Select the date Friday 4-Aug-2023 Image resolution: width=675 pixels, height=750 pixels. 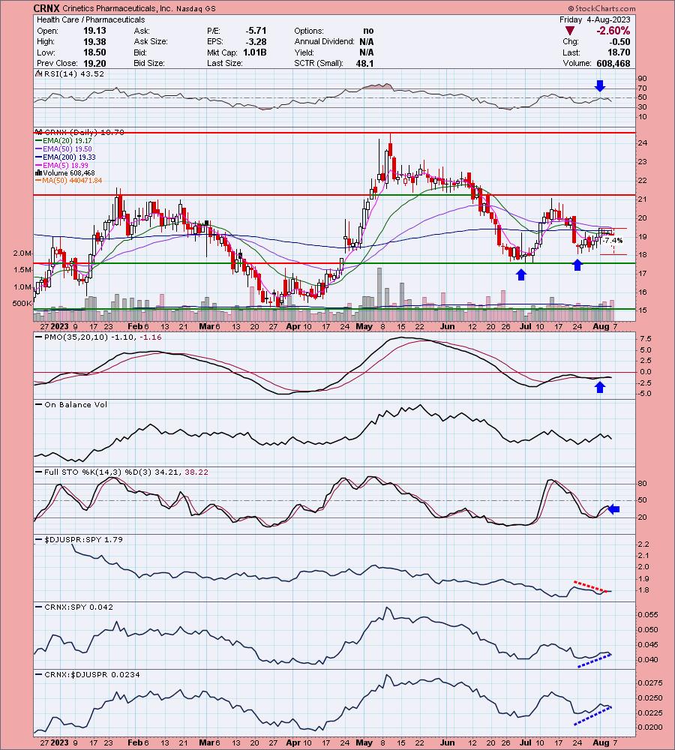pyautogui.click(x=595, y=19)
